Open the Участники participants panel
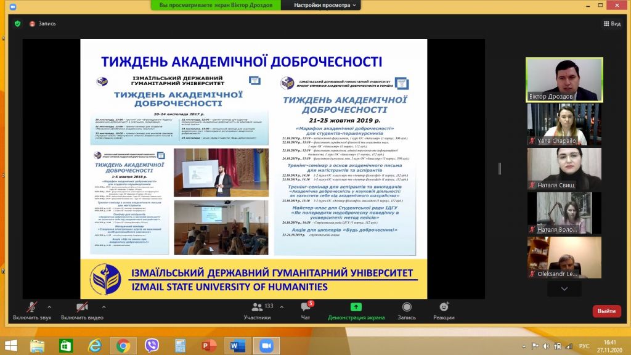The image size is (631, 355). click(257, 311)
